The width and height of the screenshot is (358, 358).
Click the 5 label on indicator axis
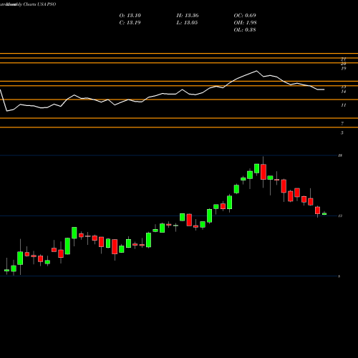click(x=342, y=132)
